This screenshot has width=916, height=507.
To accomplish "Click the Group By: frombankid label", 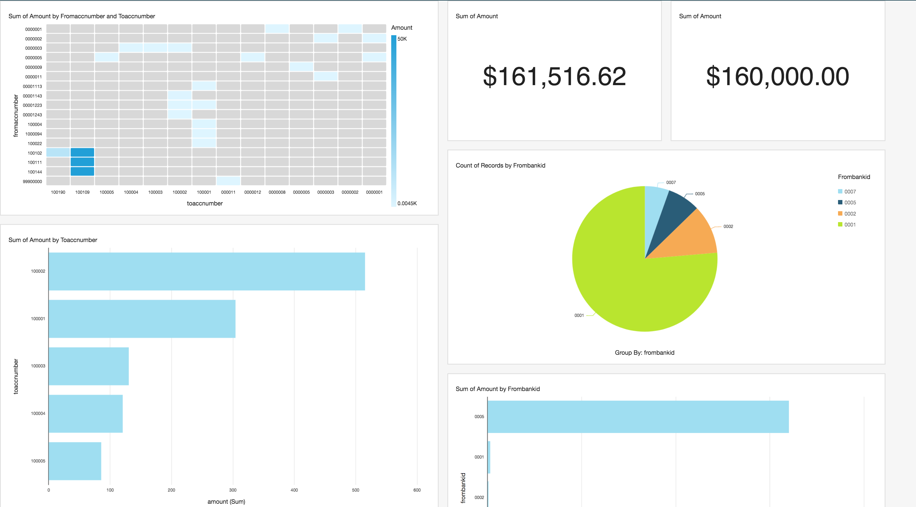I will point(644,353).
